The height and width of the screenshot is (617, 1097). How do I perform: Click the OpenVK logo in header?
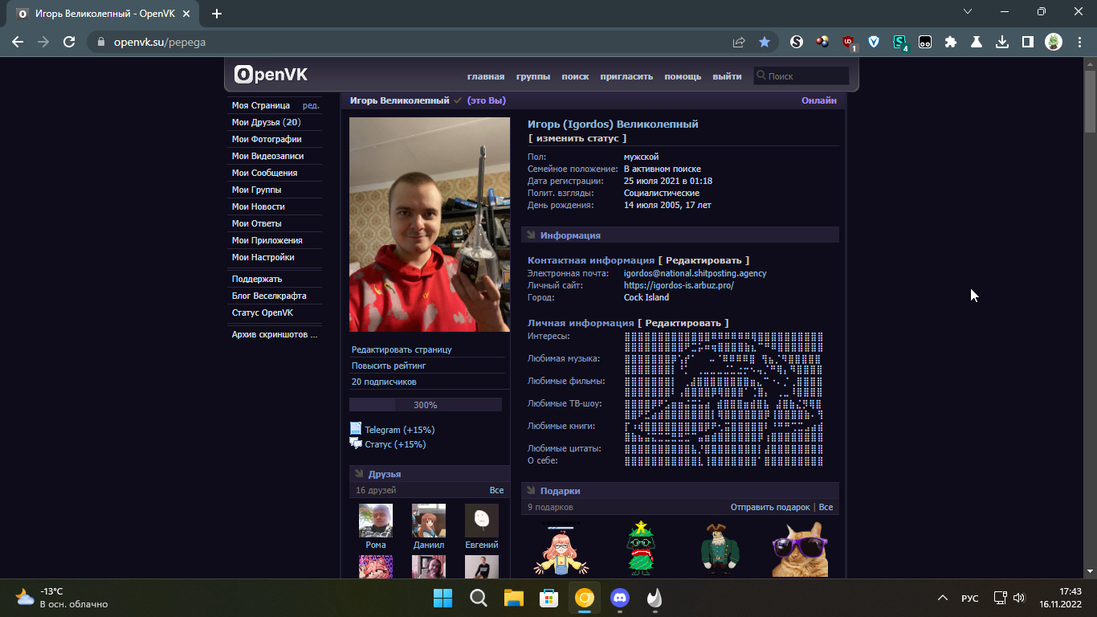coord(271,76)
